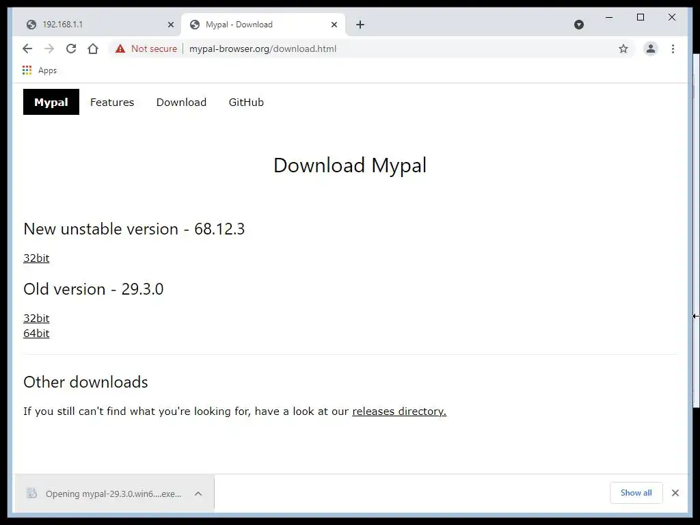This screenshot has width=700, height=525.
Task: Expand download item options chevron
Action: point(198,494)
